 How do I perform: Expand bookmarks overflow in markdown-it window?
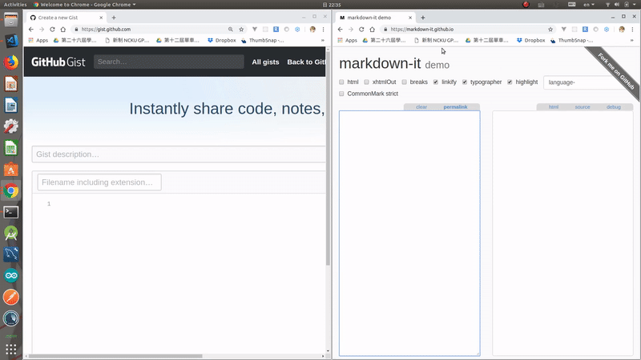(x=631, y=41)
